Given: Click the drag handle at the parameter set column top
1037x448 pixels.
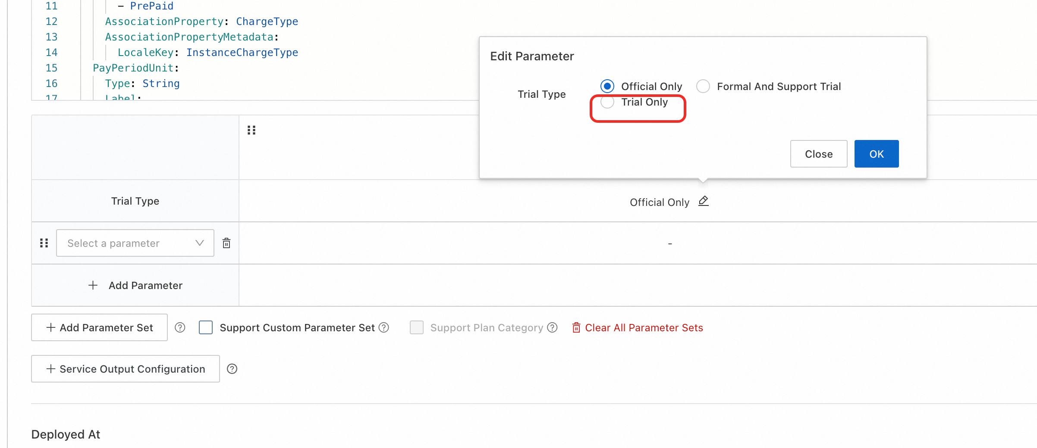Looking at the screenshot, I should (251, 130).
